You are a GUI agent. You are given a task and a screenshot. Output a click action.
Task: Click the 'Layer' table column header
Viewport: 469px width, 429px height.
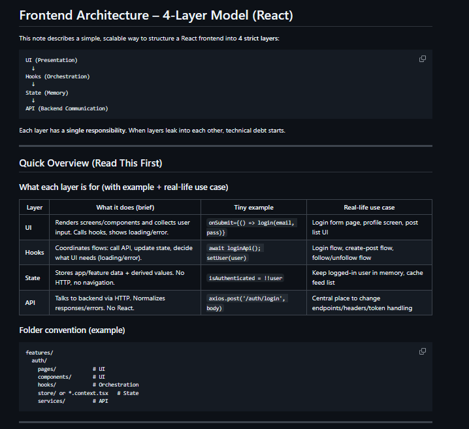[x=35, y=207]
